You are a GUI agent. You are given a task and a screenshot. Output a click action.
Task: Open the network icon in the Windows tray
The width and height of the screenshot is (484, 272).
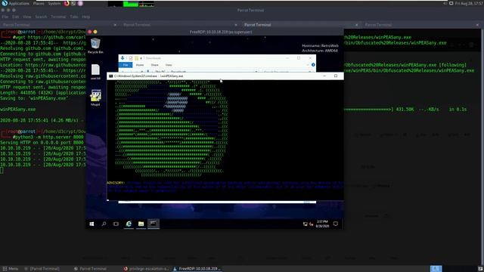click(306, 224)
